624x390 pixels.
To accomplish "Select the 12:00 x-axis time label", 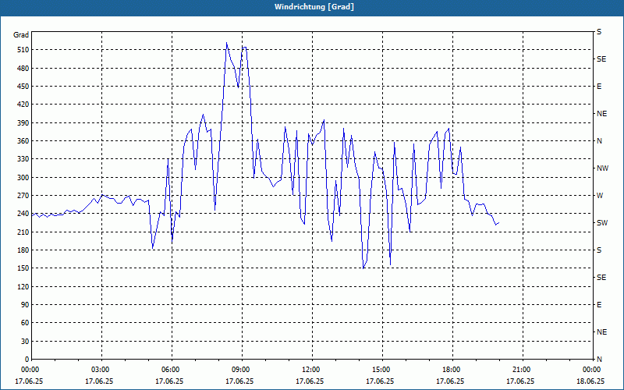I will tap(311, 369).
